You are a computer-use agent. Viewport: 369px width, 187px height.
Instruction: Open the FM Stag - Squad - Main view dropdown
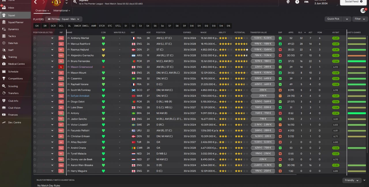coord(64,19)
